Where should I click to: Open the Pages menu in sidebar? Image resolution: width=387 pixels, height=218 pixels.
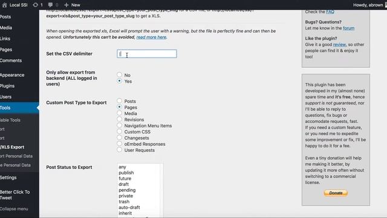(x=6, y=50)
